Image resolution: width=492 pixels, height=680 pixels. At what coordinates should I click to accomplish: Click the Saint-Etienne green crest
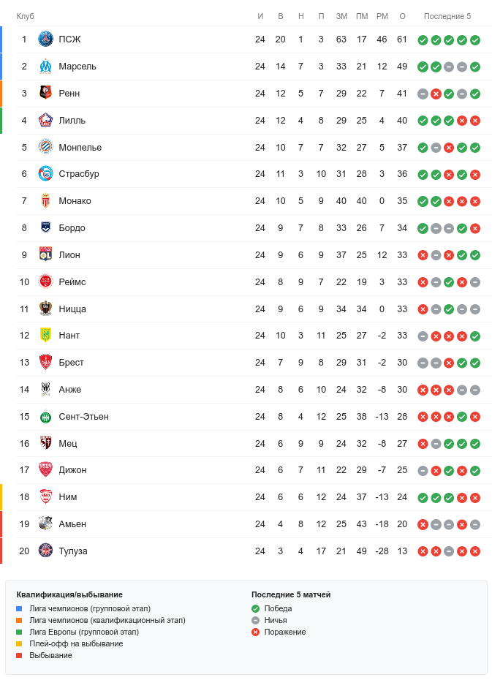[x=46, y=417]
